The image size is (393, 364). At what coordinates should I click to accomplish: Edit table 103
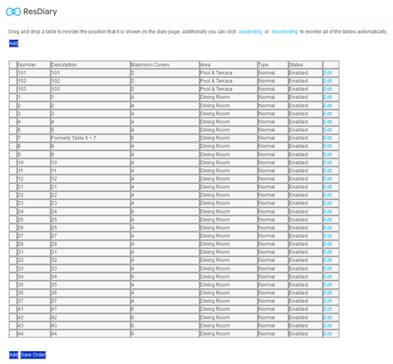(x=327, y=89)
